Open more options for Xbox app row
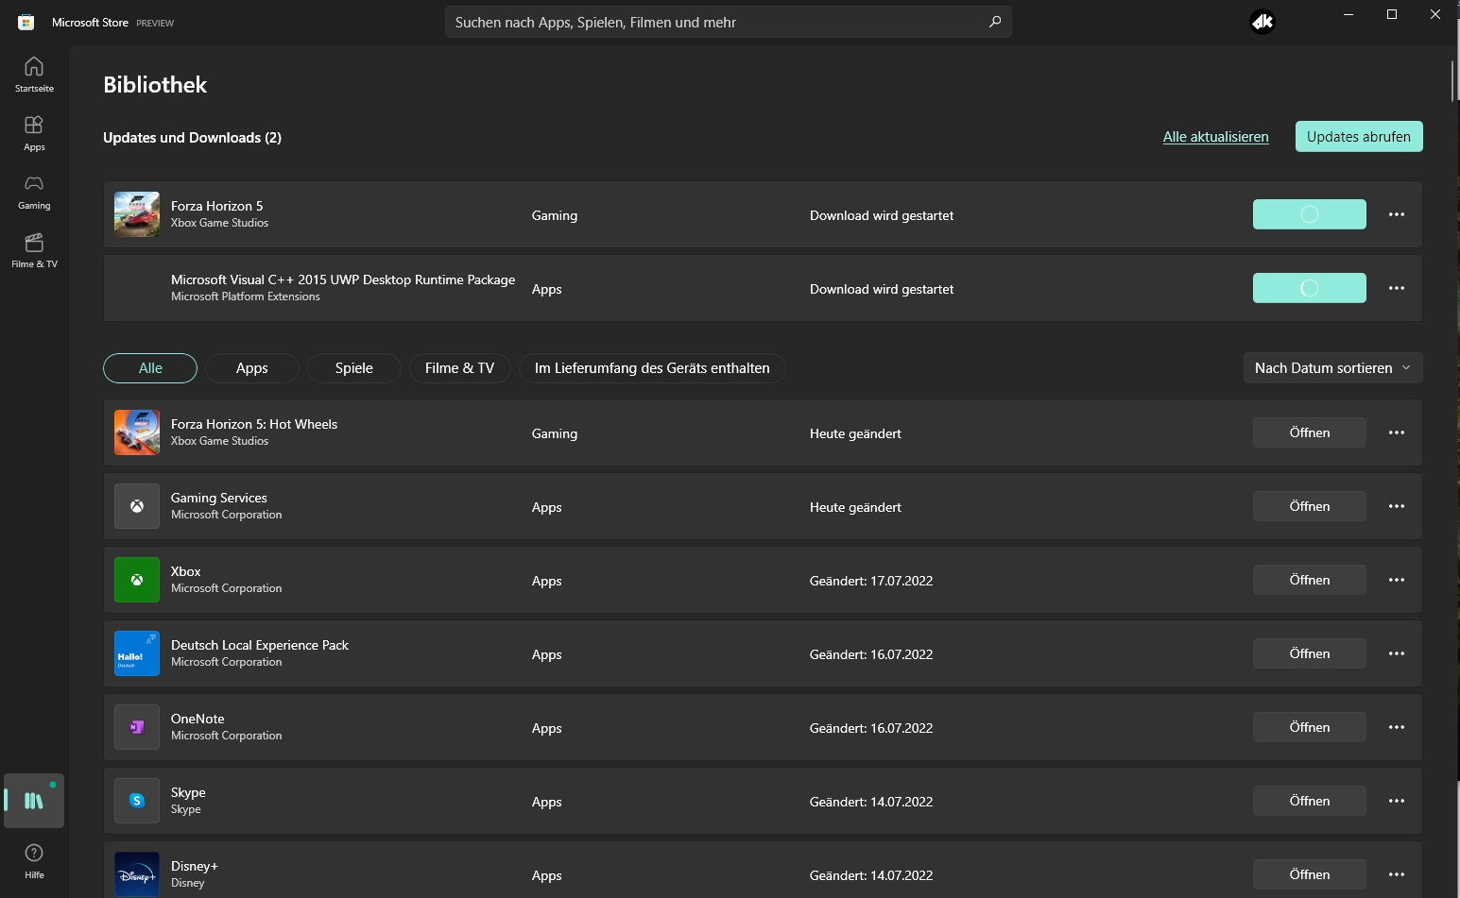Screen dimensions: 1460x898 click(x=1397, y=580)
